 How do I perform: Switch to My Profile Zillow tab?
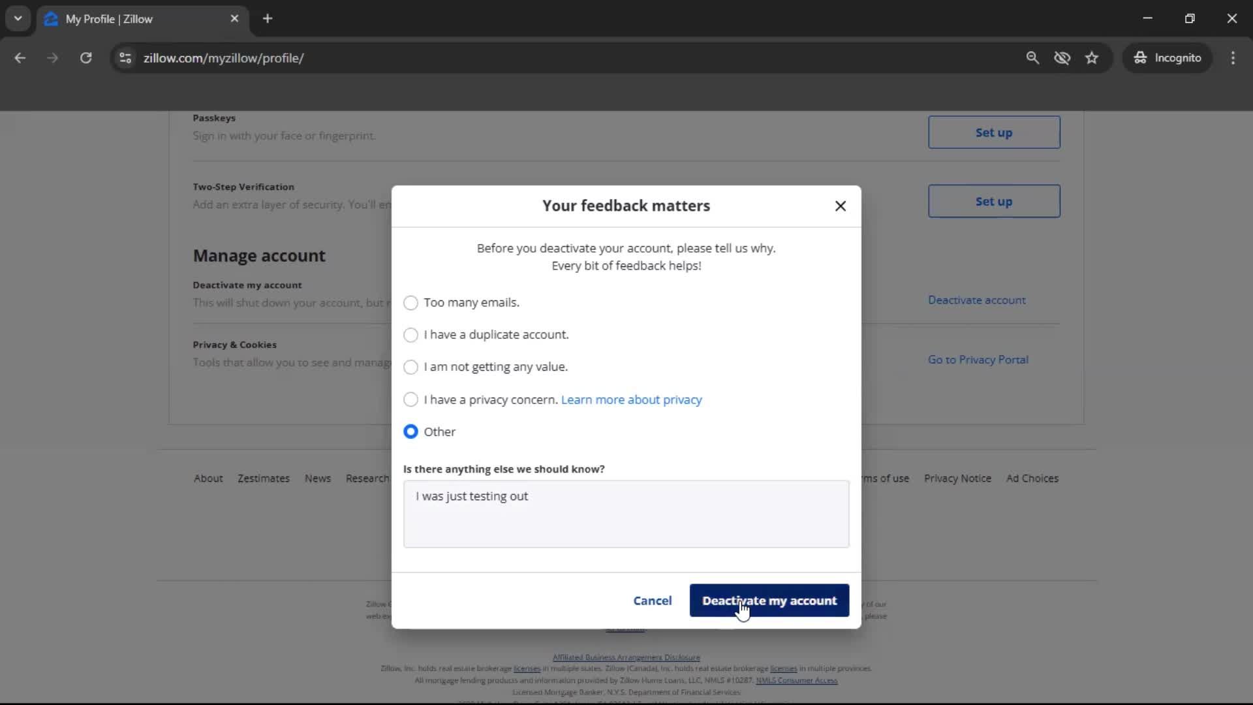point(131,19)
